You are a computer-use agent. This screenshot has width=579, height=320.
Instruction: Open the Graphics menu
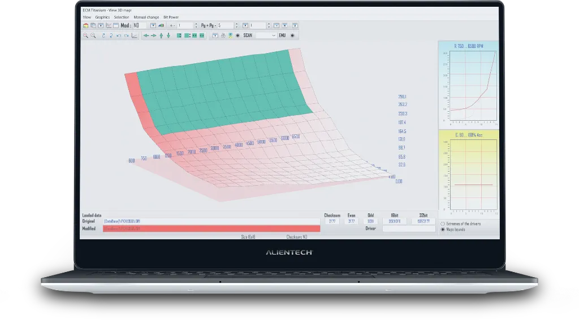[102, 17]
